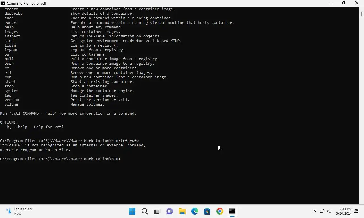Restore down the Command Prompt window

point(344,3)
